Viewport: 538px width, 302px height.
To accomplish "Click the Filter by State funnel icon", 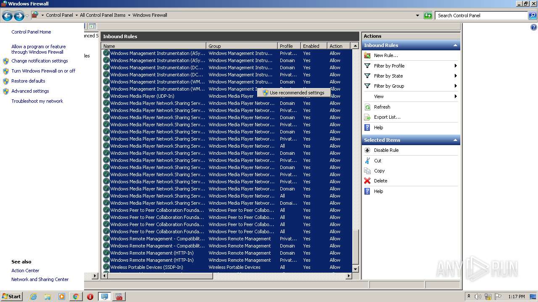I will pyautogui.click(x=367, y=76).
